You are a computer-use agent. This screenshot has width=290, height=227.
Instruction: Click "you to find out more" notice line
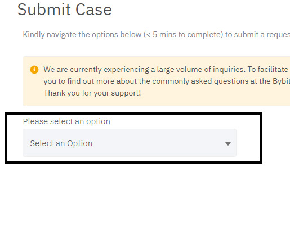point(78,81)
